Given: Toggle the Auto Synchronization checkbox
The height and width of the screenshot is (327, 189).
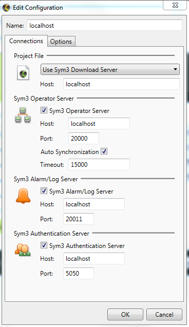Looking at the screenshot, I should coord(104,151).
